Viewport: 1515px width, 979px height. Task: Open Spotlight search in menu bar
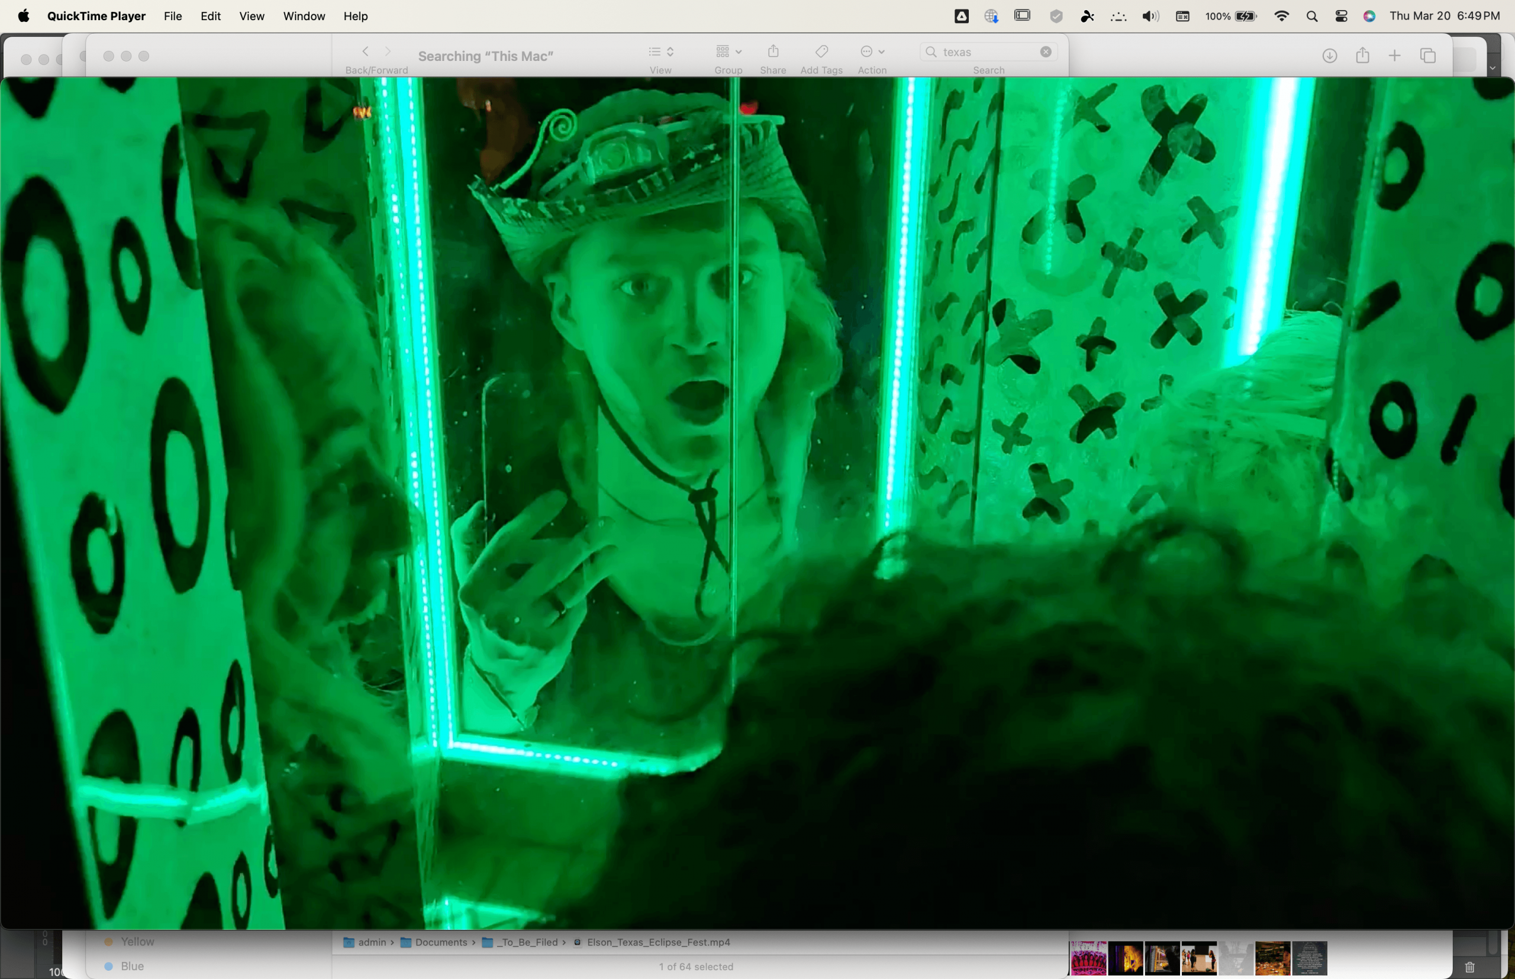coord(1311,17)
